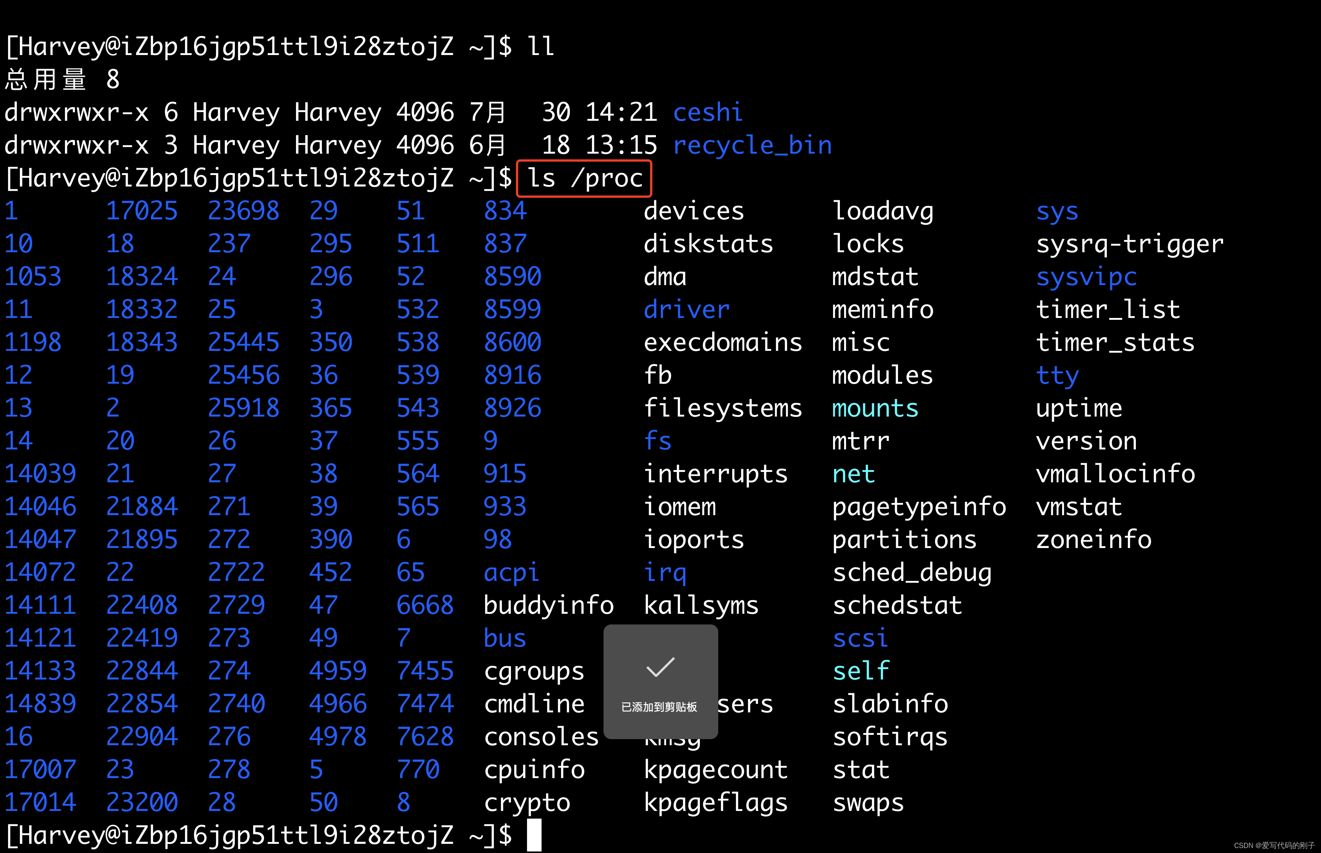Click the blue 'bus' directory
Viewport: 1321px width, 853px height.
pos(505,638)
